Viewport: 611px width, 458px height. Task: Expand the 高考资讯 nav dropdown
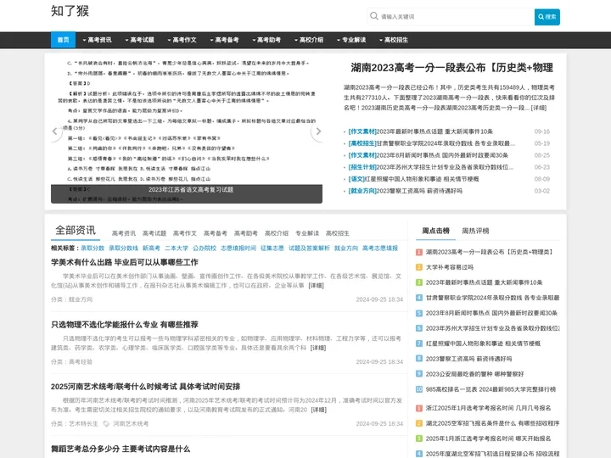point(97,40)
